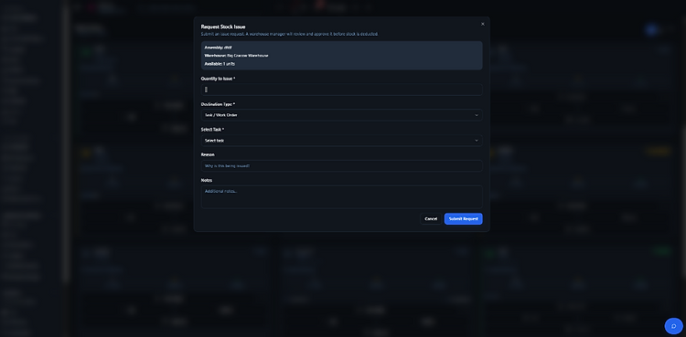Click the Warehouse: Big Cracow Warehouse text
Screen dimensions: 686x337
pos(236,56)
